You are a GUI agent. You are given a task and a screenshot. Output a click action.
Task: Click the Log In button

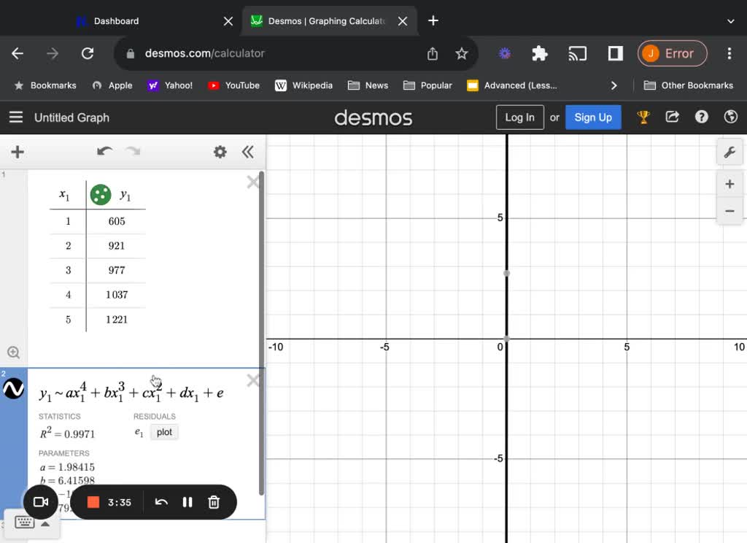coord(519,118)
